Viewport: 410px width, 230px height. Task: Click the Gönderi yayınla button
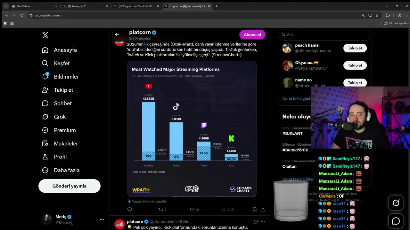[x=70, y=186]
